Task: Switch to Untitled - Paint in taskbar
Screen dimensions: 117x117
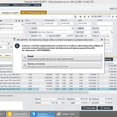Action: pyautogui.click(x=67, y=114)
